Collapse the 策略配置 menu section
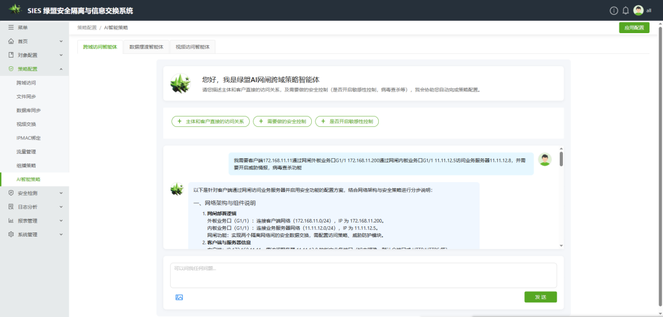This screenshot has width=663, height=317. [61, 69]
